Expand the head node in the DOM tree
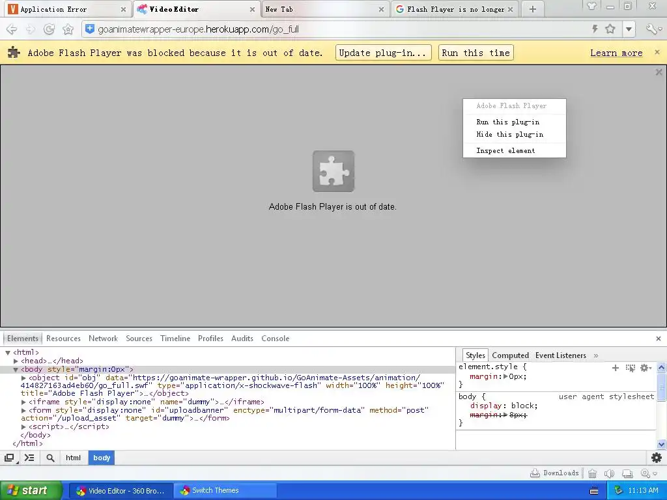 (16, 361)
